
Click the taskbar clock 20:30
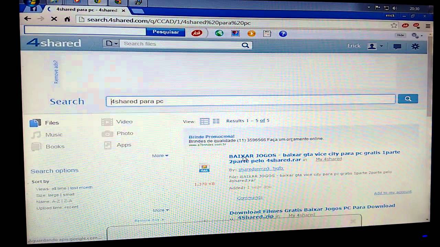click(x=414, y=9)
